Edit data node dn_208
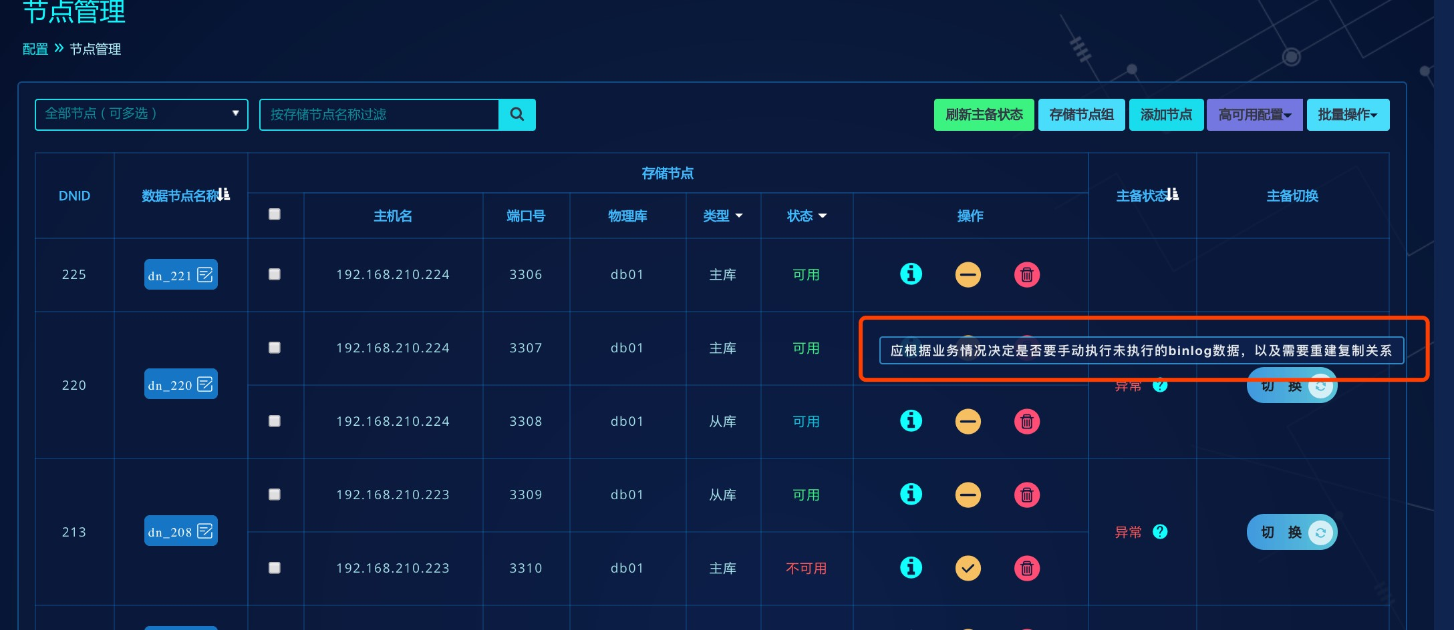 coord(205,531)
